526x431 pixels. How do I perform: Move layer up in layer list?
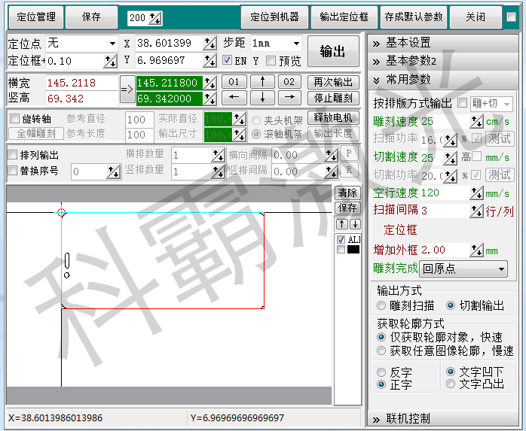point(341,224)
